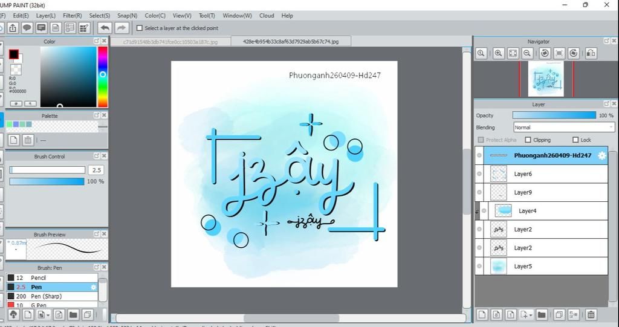Tick the Lock checkbox in Layer panel
Image resolution: width=619 pixels, height=327 pixels.
click(x=575, y=140)
